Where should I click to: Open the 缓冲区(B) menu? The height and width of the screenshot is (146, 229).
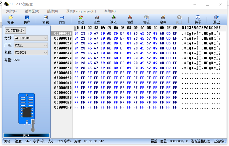coord(32,11)
